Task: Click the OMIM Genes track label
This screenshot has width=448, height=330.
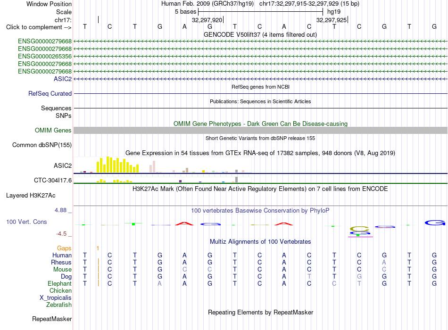Action: (x=53, y=130)
